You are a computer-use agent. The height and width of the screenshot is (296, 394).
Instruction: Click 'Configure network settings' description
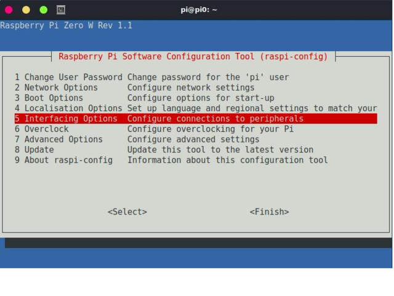click(x=191, y=88)
